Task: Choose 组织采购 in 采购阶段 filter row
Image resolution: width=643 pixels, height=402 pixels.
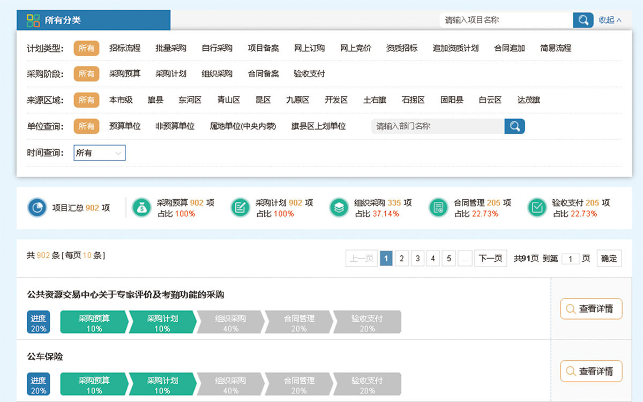Action: (x=217, y=74)
